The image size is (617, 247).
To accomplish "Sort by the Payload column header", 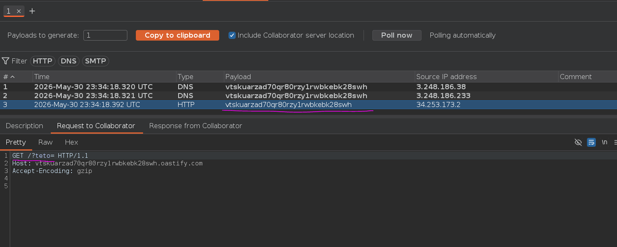I will pyautogui.click(x=319, y=77).
